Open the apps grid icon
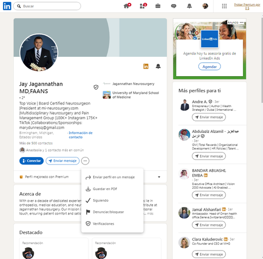Screen dimensions: 263x259 [x=224, y=6]
